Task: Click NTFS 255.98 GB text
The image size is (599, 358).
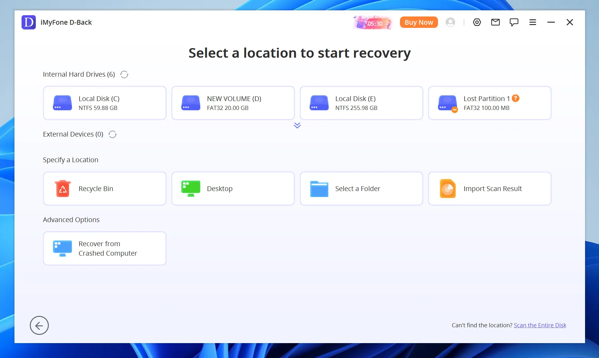Action: pos(356,108)
